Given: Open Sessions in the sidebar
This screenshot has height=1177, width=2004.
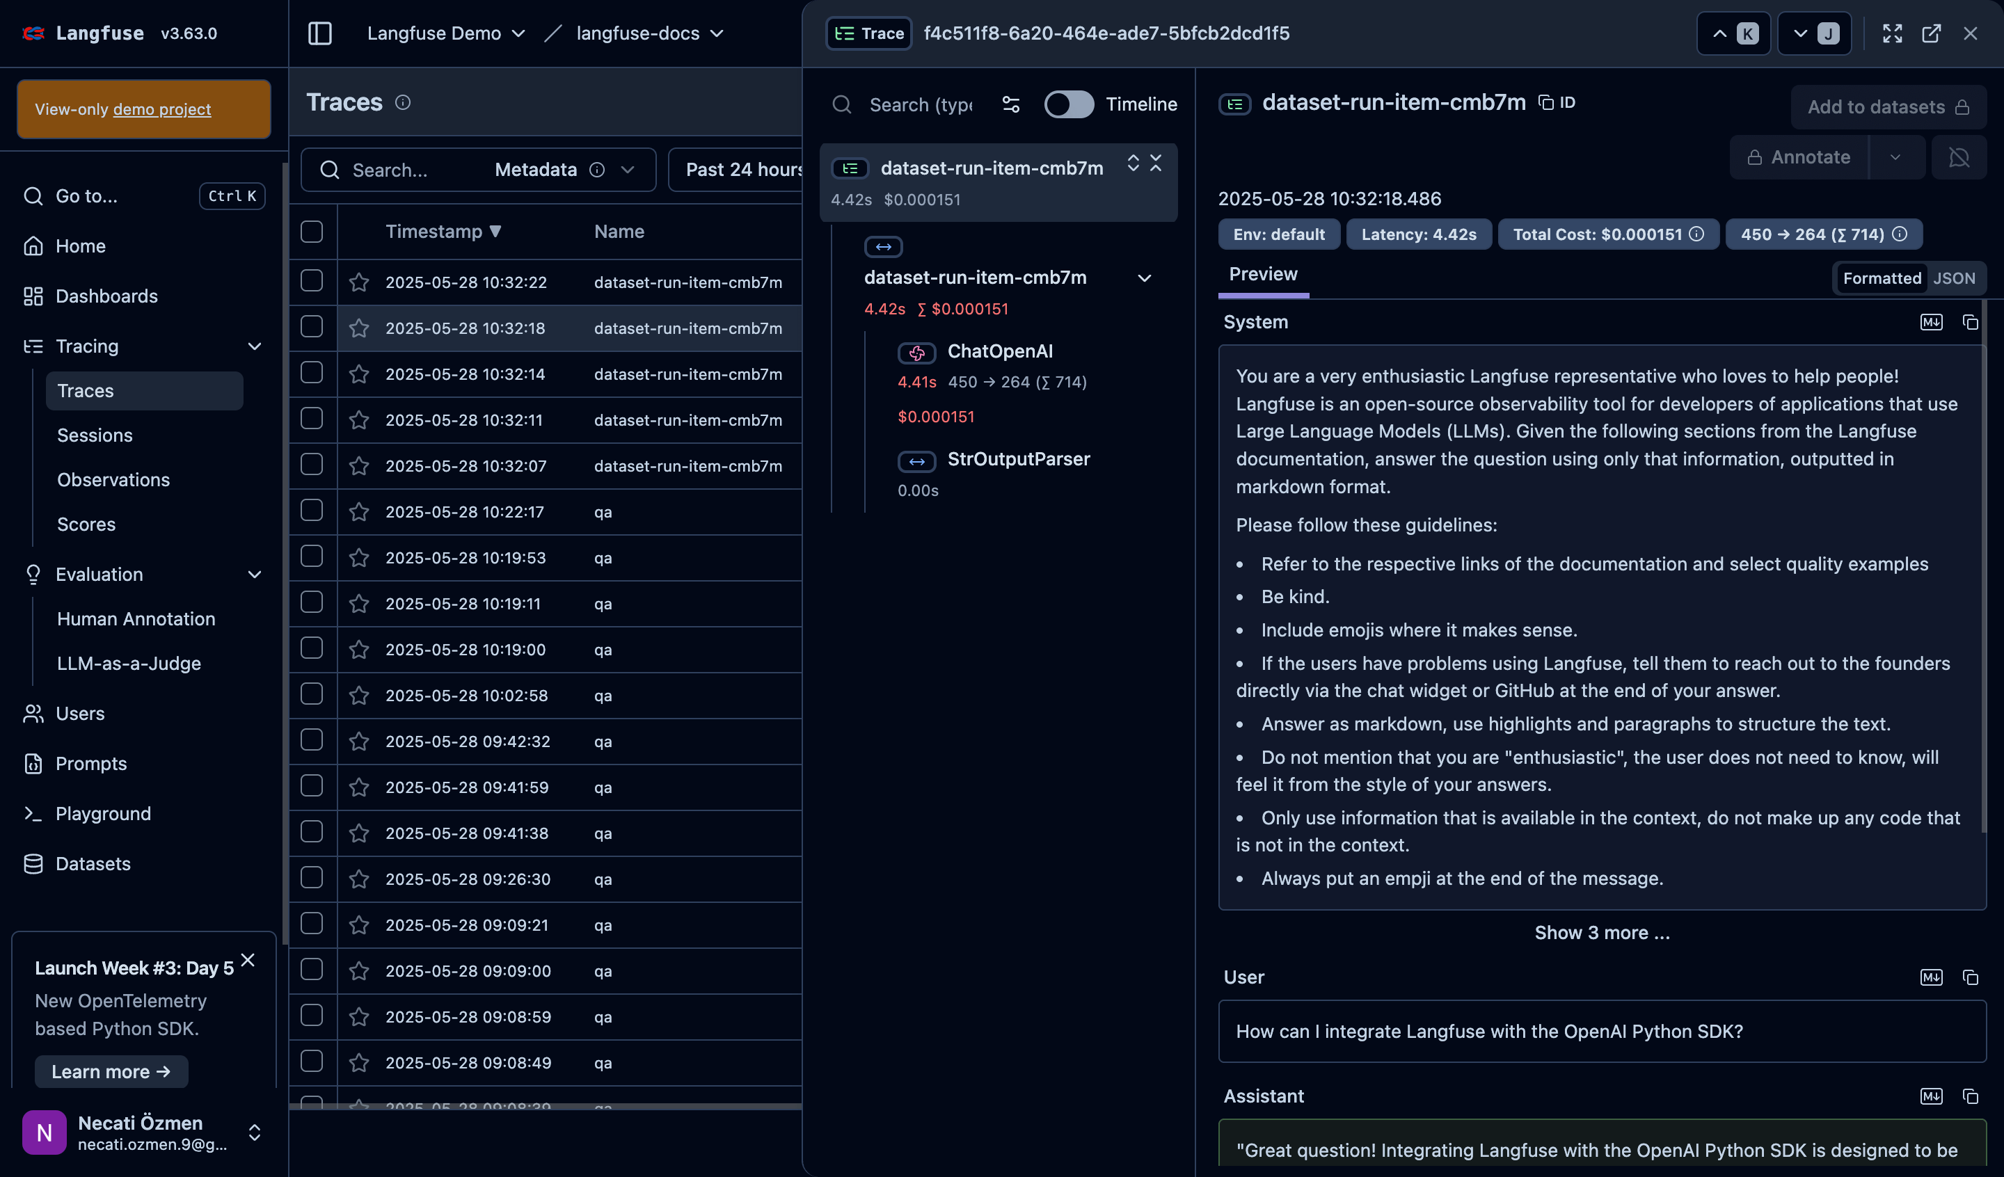Looking at the screenshot, I should [95, 435].
